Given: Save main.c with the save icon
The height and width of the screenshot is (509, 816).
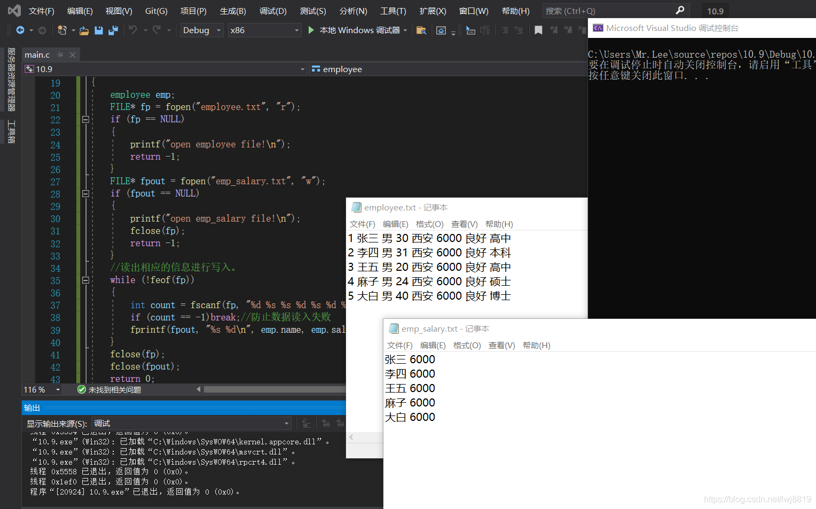Looking at the screenshot, I should (x=99, y=30).
